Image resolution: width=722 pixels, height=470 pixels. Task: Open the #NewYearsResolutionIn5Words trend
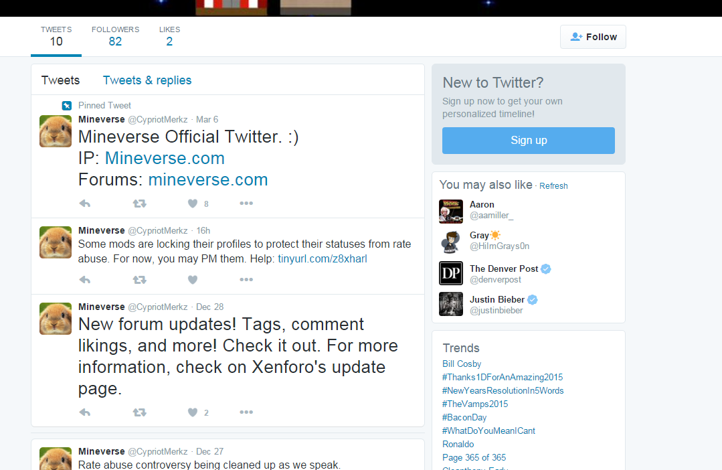pos(503,391)
